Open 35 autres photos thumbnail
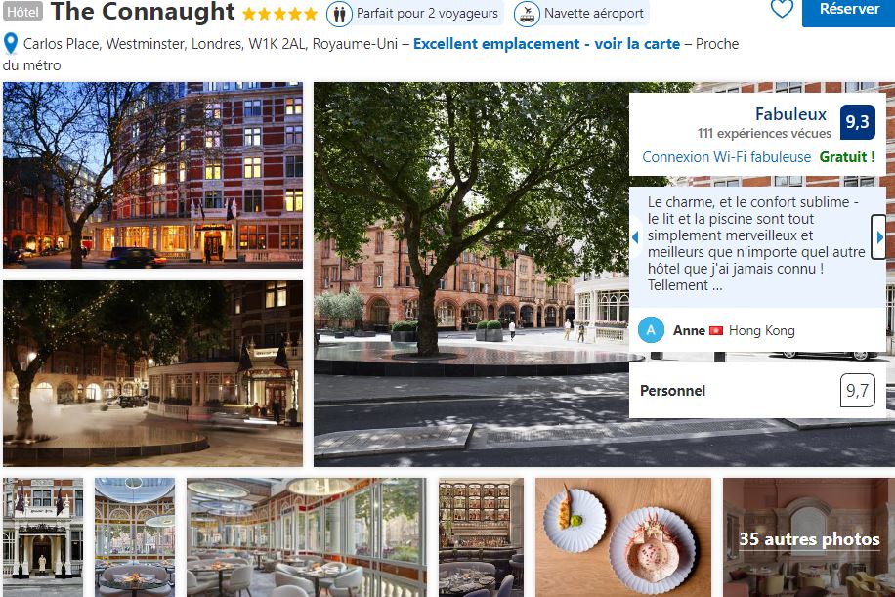The width and height of the screenshot is (895, 597). (809, 537)
